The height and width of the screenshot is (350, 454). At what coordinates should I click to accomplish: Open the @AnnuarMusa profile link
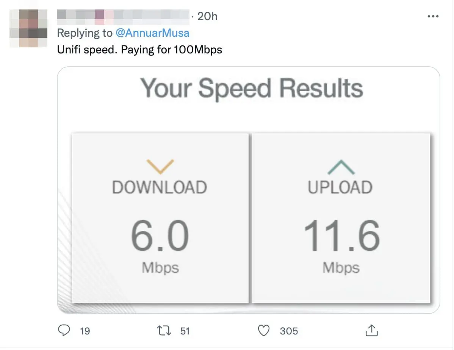152,33
